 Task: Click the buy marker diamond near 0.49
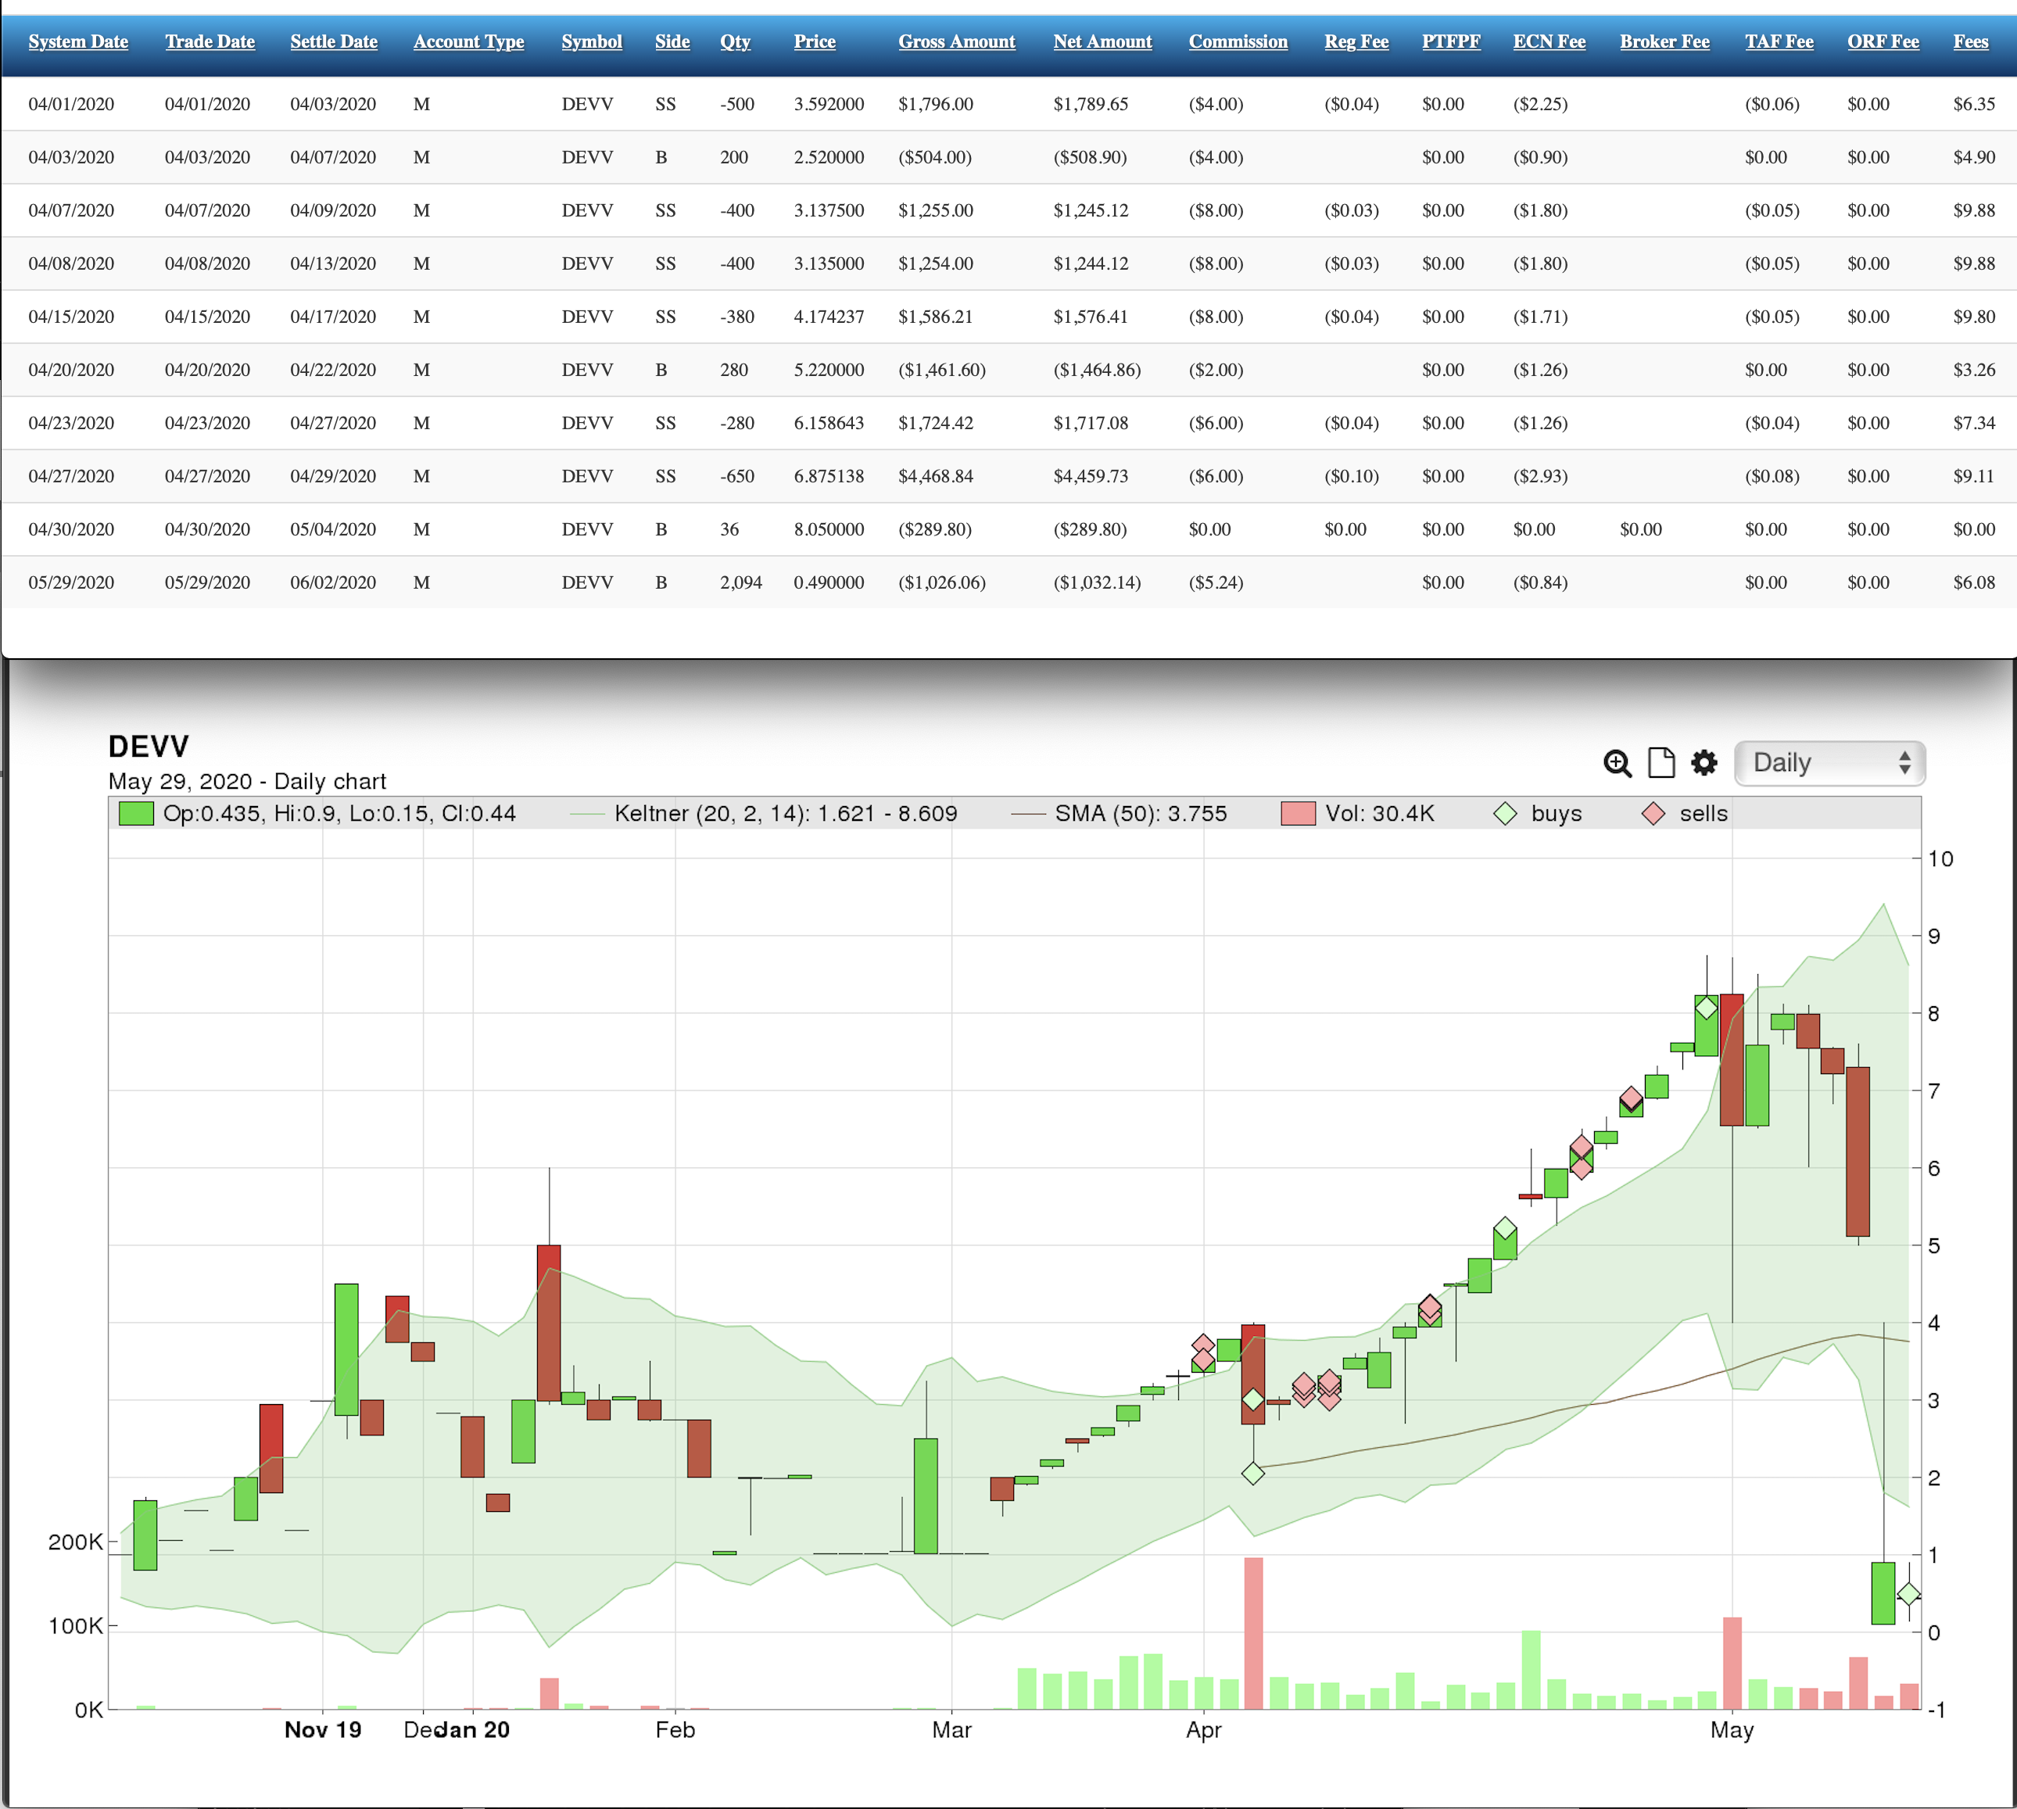click(1908, 1594)
